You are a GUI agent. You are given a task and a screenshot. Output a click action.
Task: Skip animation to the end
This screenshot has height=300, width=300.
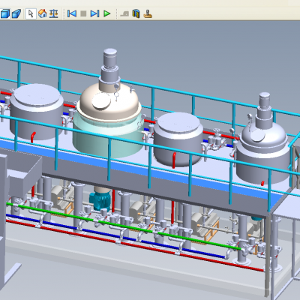pyautogui.click(x=94, y=13)
